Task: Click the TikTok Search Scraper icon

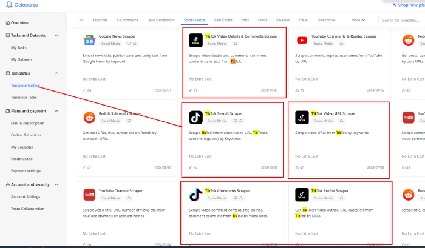Action: click(x=195, y=118)
